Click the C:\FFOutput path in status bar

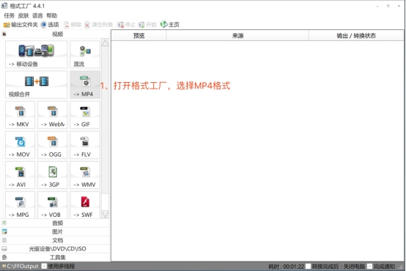[x=21, y=266]
